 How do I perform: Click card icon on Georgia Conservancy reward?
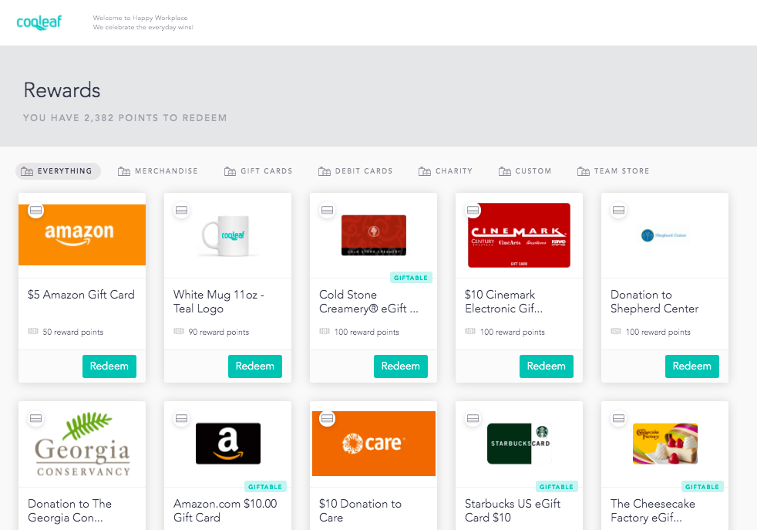(x=35, y=418)
